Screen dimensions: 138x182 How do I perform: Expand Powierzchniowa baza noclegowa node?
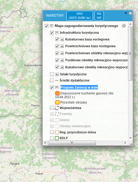62,46
